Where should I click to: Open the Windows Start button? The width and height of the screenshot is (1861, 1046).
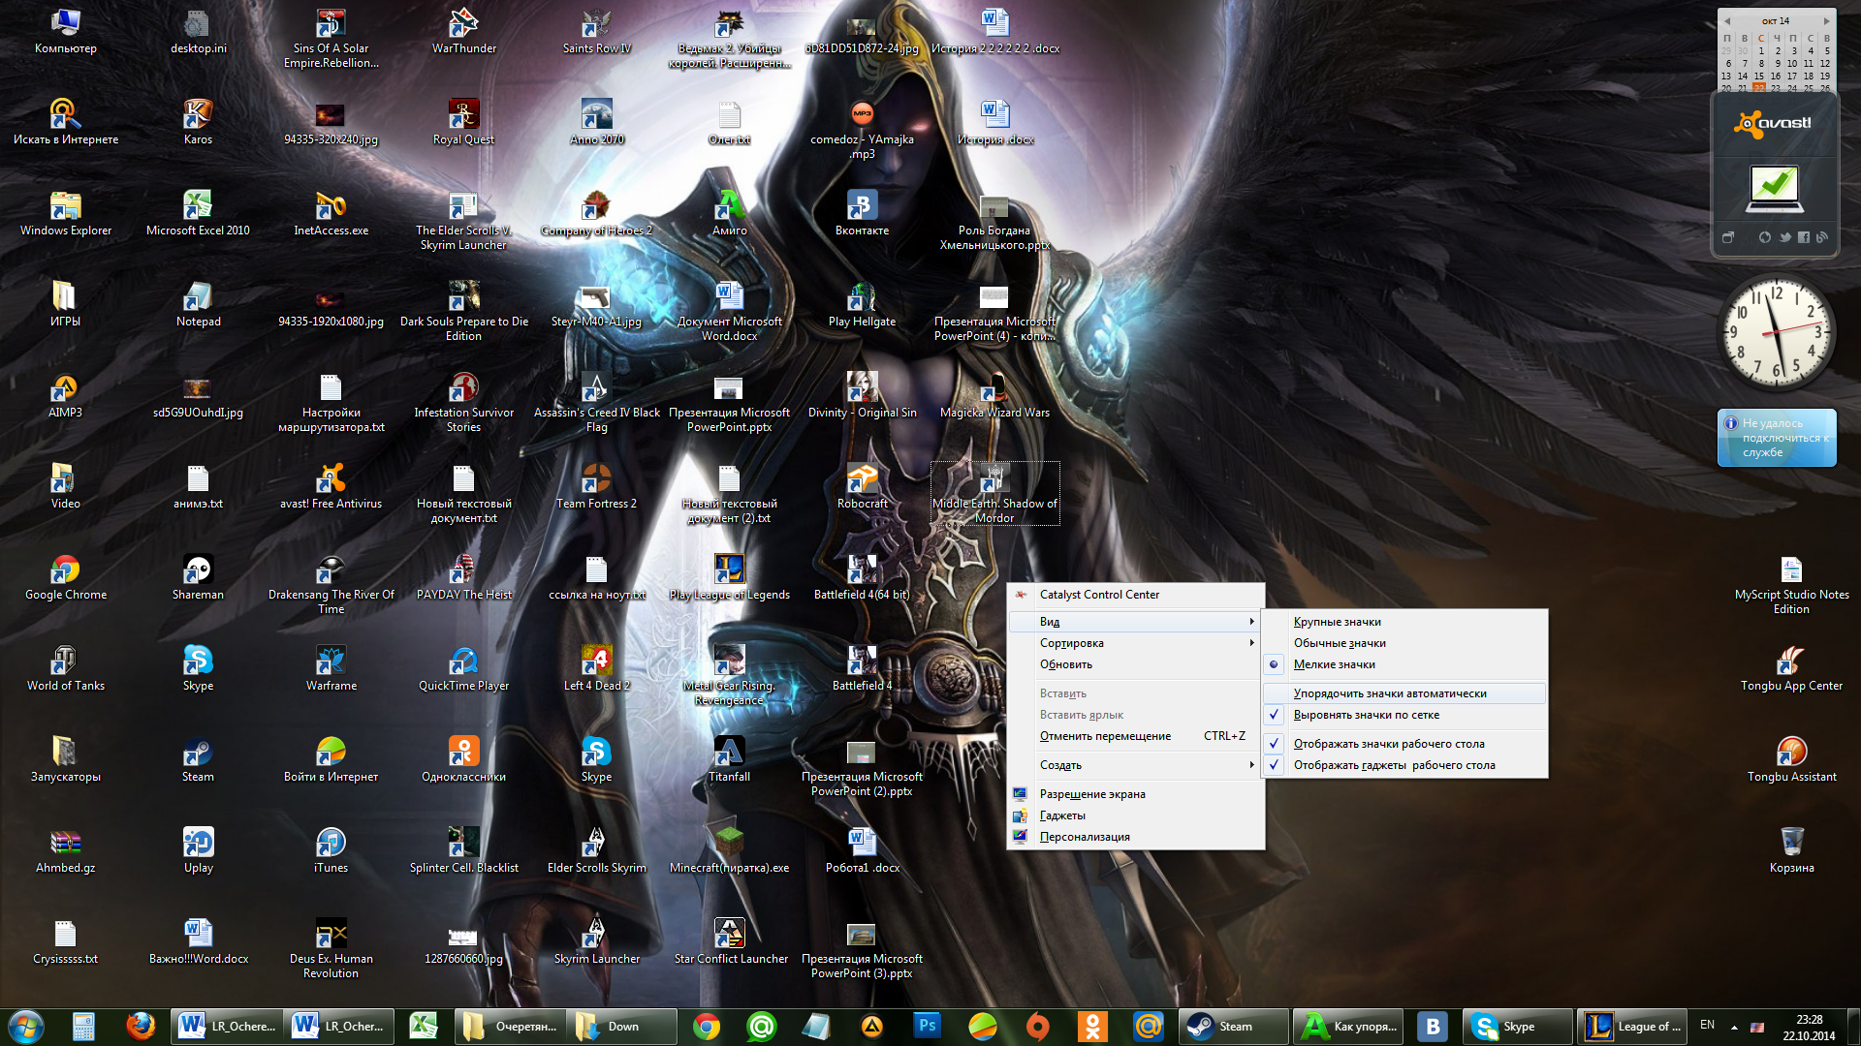[26, 1027]
